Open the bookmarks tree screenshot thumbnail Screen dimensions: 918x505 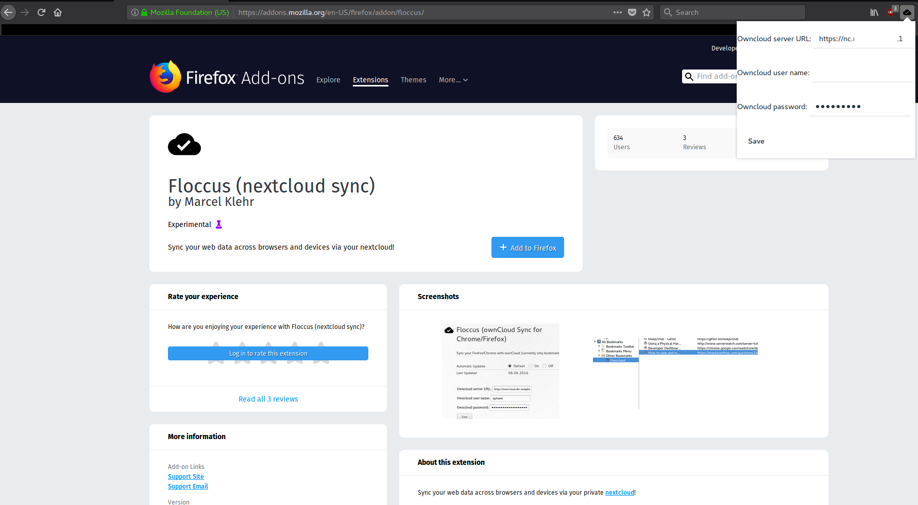676,373
